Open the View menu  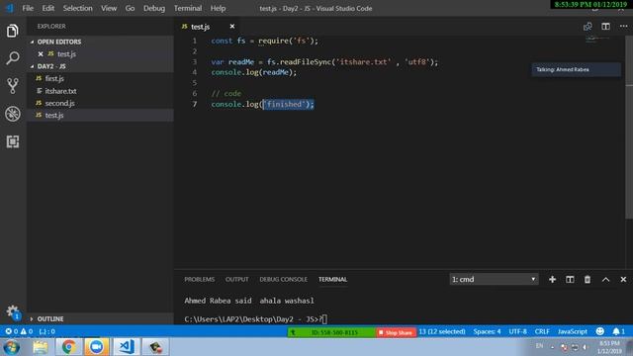point(109,8)
